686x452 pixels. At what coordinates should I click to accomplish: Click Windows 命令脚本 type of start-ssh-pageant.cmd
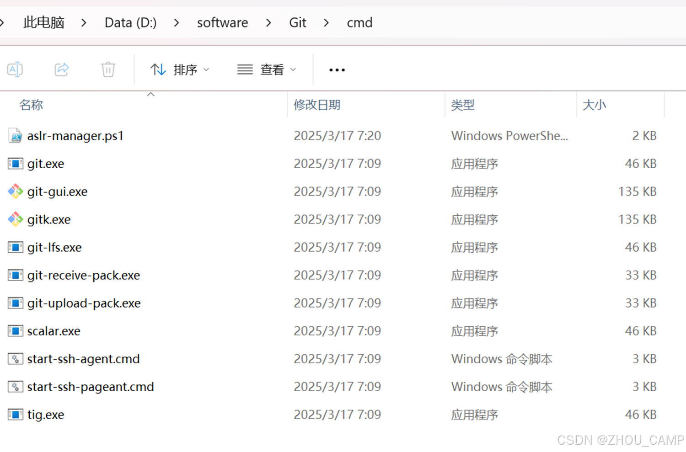point(502,387)
